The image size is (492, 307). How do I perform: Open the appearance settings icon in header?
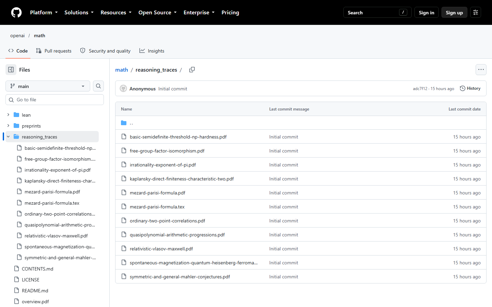click(476, 12)
